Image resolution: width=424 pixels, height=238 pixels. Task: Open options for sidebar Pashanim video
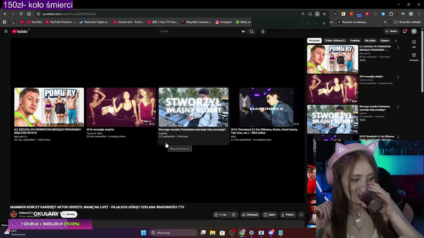398,107
